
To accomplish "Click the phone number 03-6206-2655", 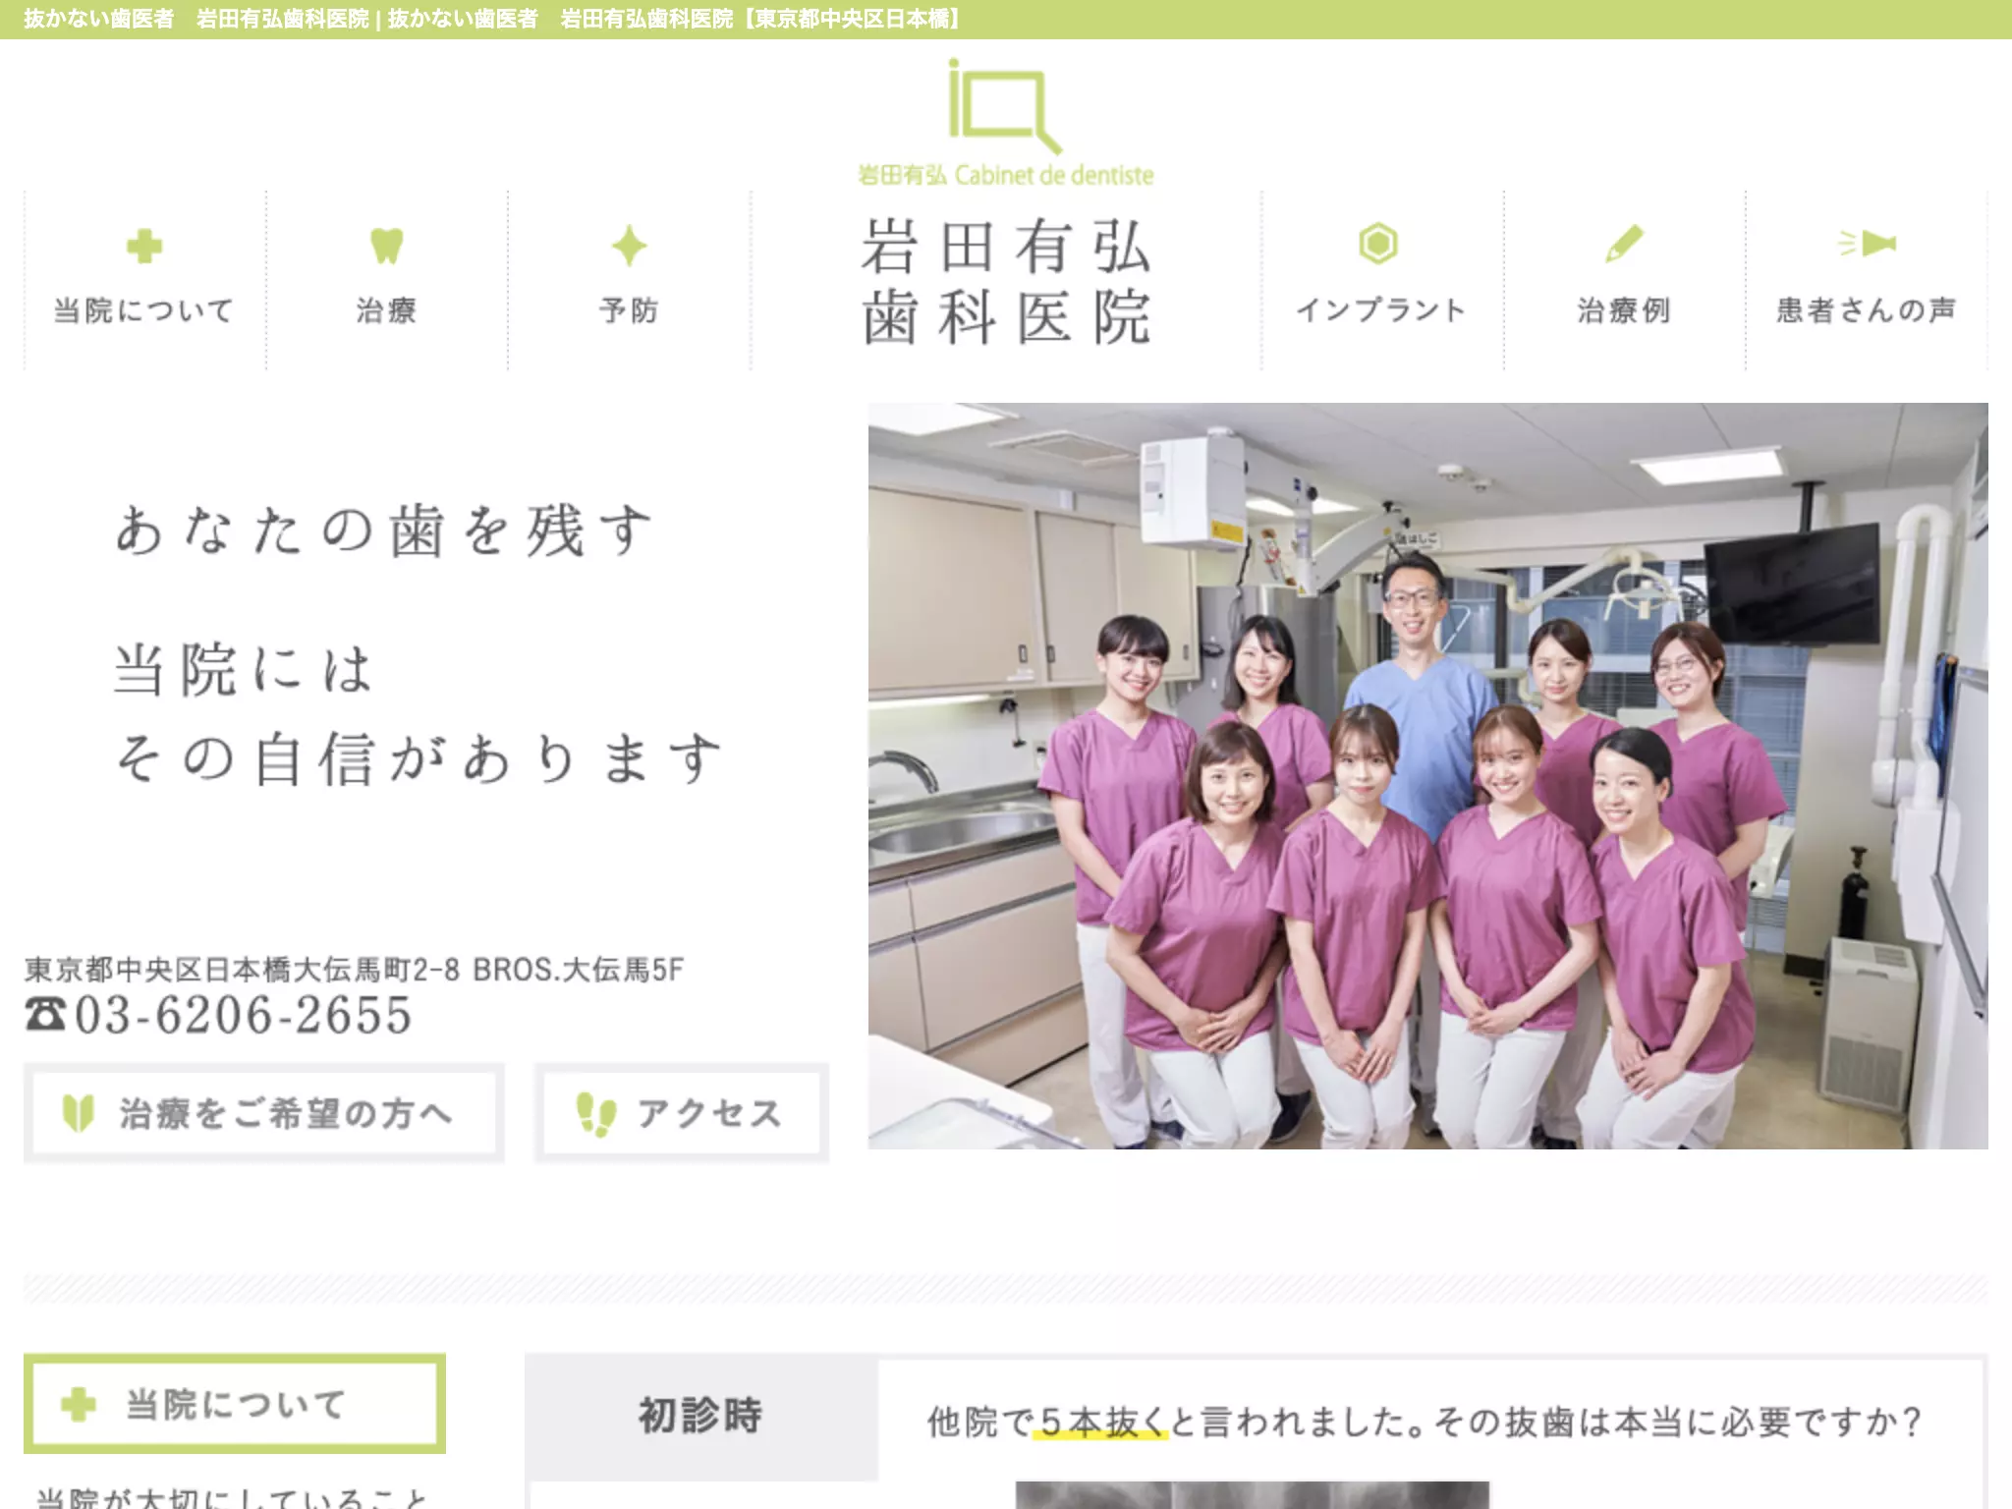I will click(x=244, y=1015).
